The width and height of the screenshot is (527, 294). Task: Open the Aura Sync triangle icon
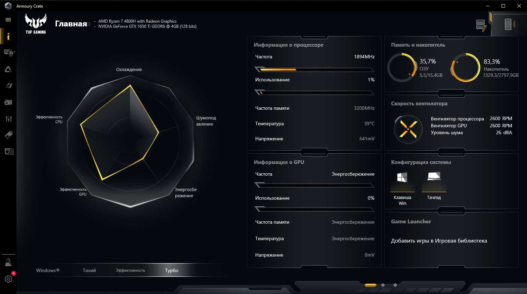[x=8, y=69]
